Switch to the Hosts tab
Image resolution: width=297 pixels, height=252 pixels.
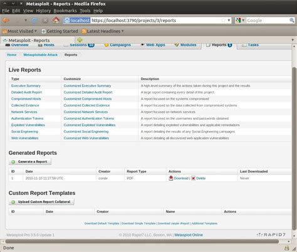tap(46, 45)
